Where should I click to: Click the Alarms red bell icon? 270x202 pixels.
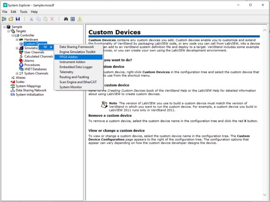(x=21, y=60)
